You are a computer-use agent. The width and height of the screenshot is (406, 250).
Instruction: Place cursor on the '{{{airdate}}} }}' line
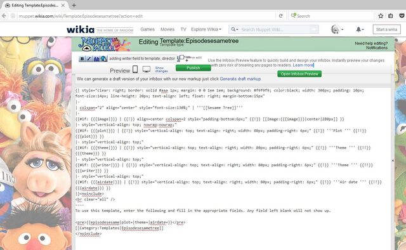(93, 188)
